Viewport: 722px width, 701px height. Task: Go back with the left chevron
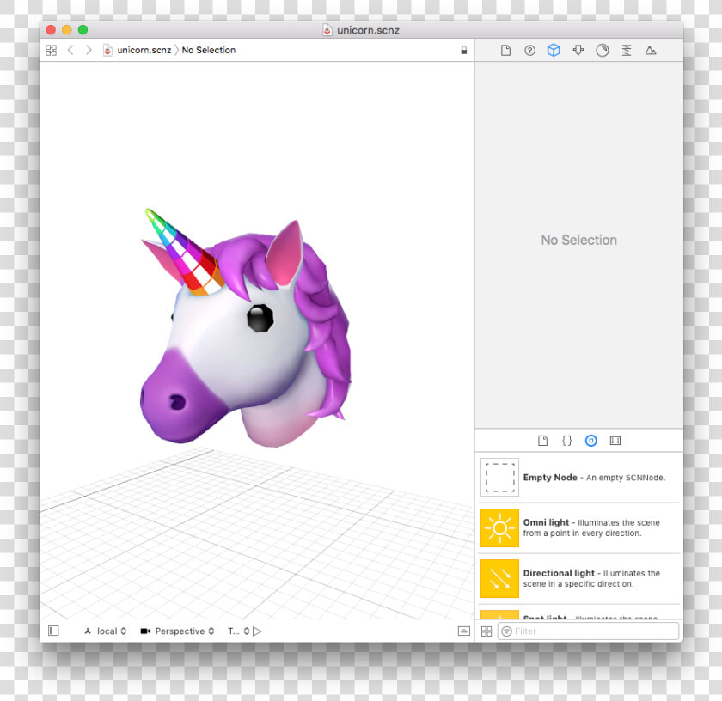70,50
